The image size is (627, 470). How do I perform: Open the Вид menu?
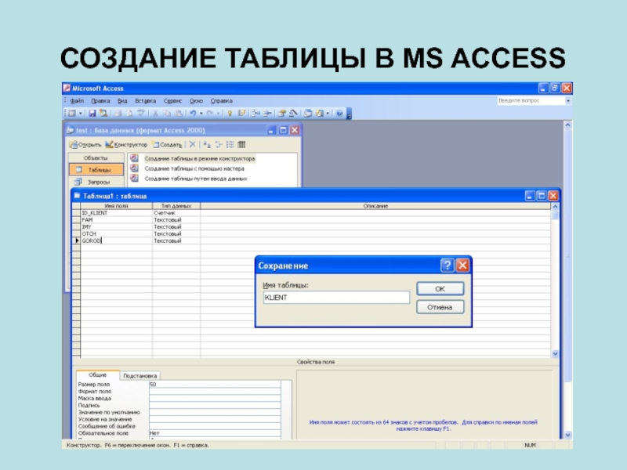pyautogui.click(x=122, y=101)
